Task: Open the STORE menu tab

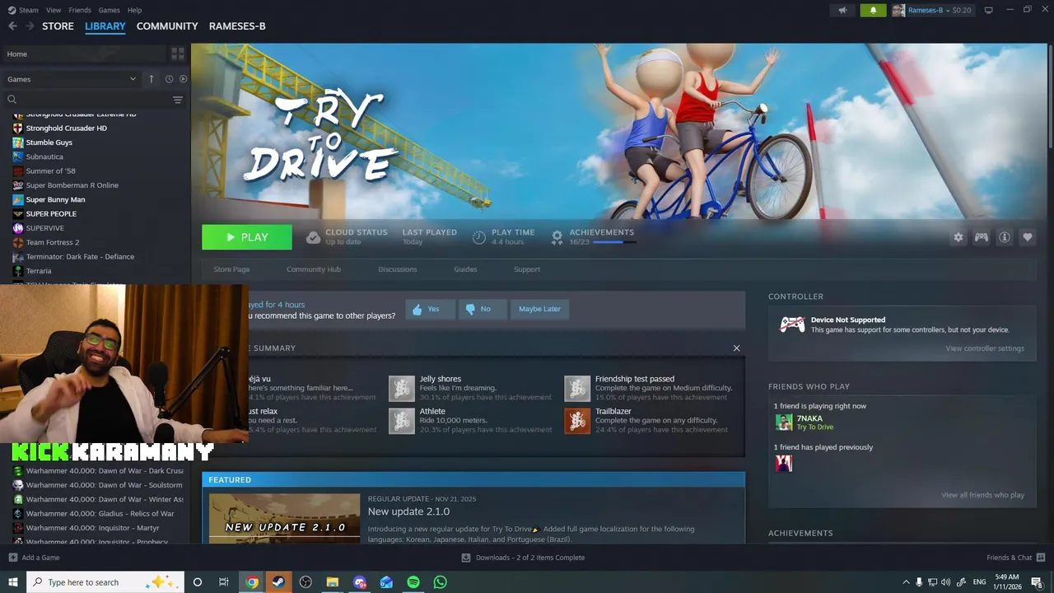Action: point(58,26)
